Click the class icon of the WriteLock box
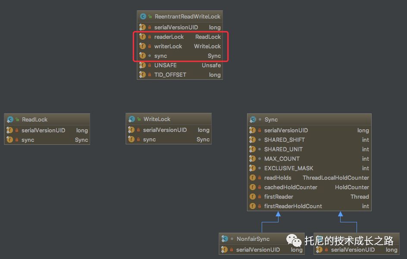 [131, 119]
